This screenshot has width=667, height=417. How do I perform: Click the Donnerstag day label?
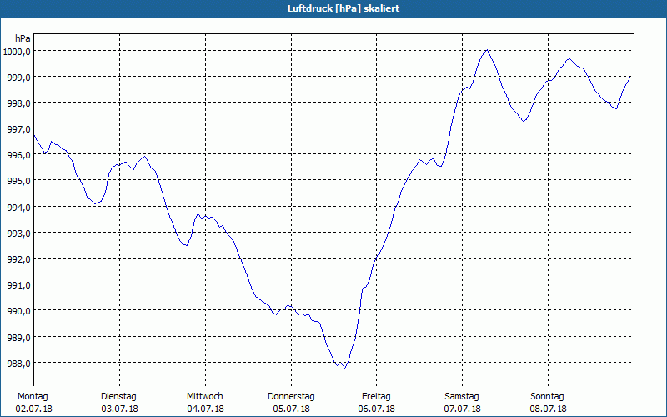[x=291, y=397]
